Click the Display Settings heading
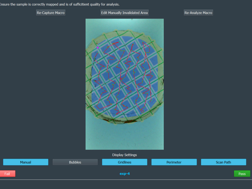Screen dimensions: 252x189 pyautogui.click(x=124, y=155)
